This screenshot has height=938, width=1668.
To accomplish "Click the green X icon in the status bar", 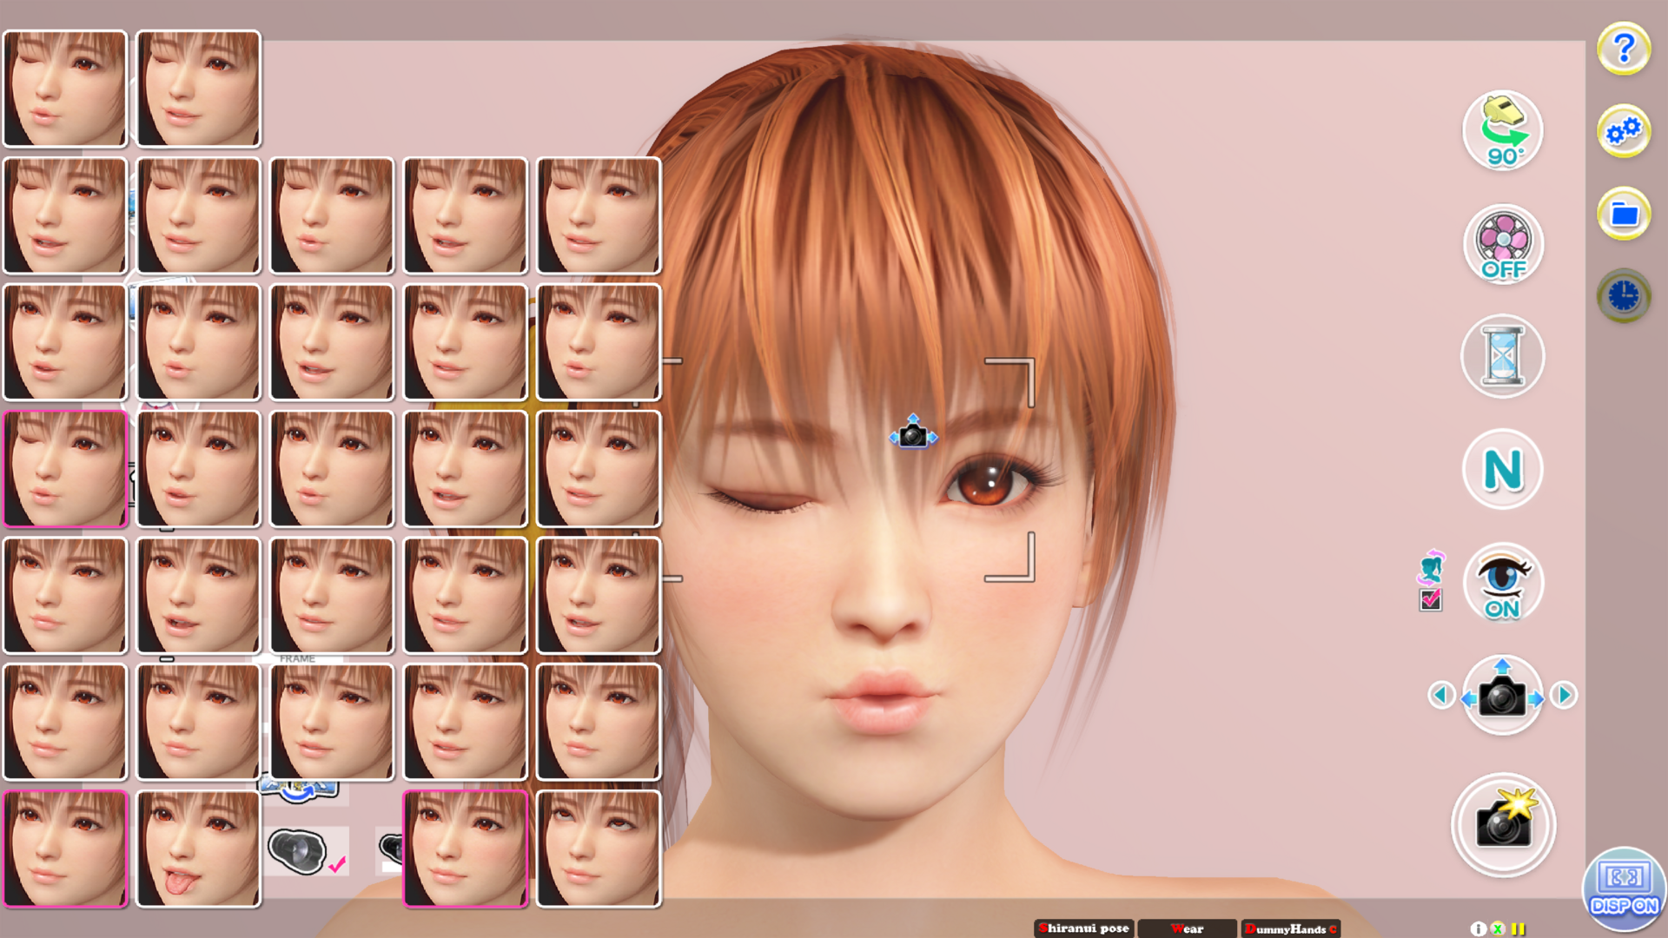I will [x=1497, y=928].
